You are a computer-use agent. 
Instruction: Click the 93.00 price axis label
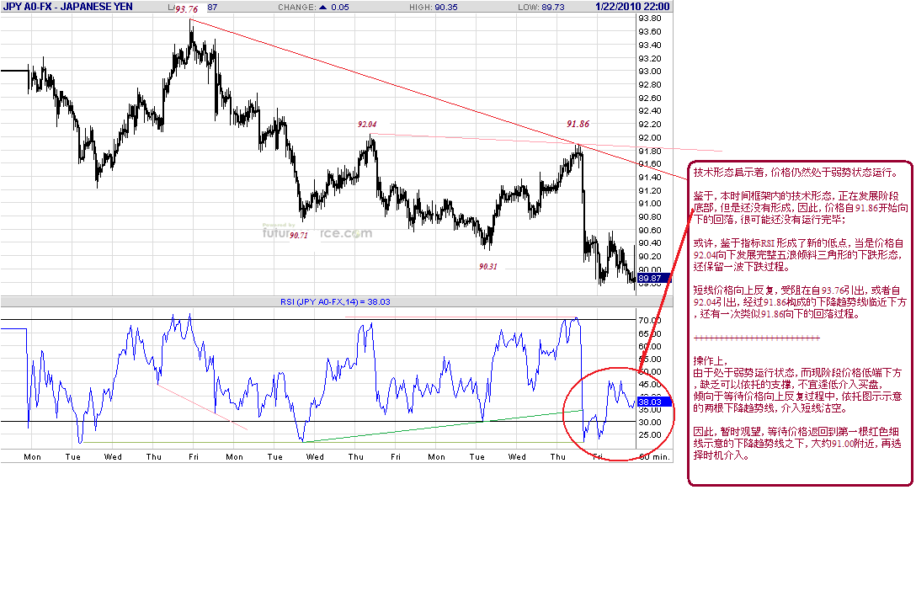(x=650, y=72)
